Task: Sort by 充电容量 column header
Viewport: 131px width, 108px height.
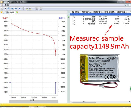Action: (87, 12)
